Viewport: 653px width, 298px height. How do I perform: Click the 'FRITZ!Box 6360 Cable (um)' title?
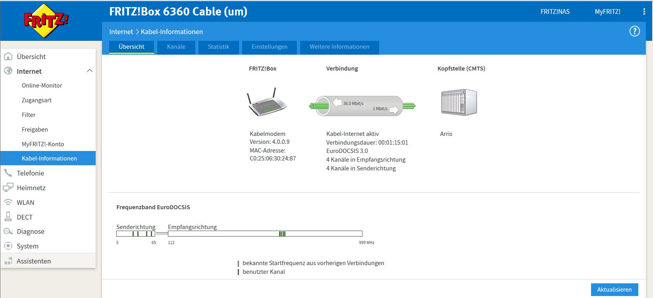click(178, 11)
